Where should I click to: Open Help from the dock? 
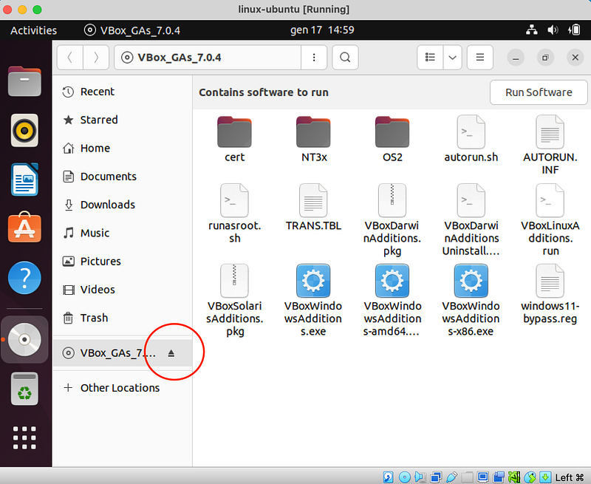[24, 278]
